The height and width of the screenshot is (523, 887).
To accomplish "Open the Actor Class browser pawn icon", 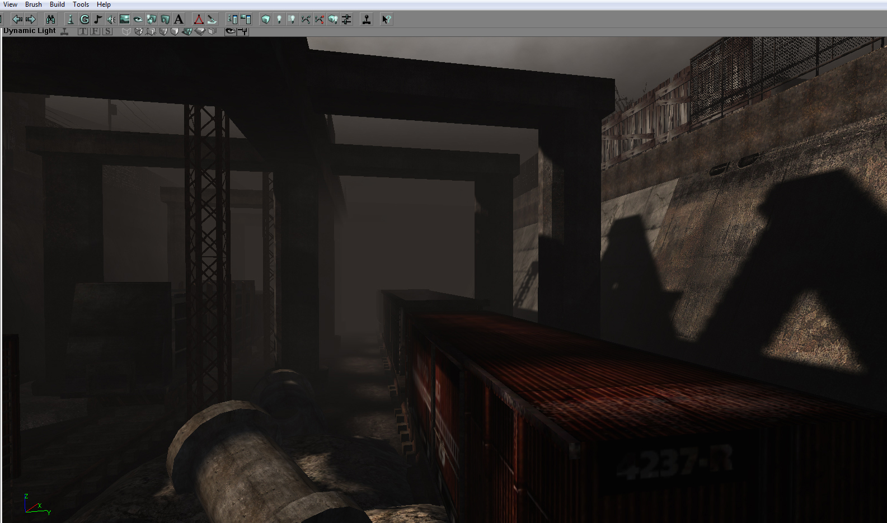I will [x=70, y=20].
